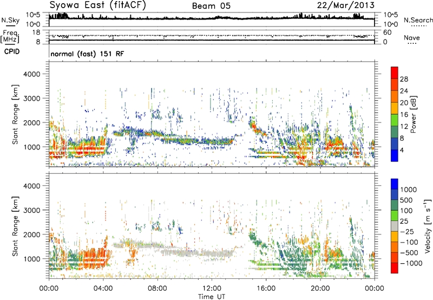Select the right "10^0" N.Search axis label
The height and width of the screenshot is (300, 433).
[x=390, y=24]
